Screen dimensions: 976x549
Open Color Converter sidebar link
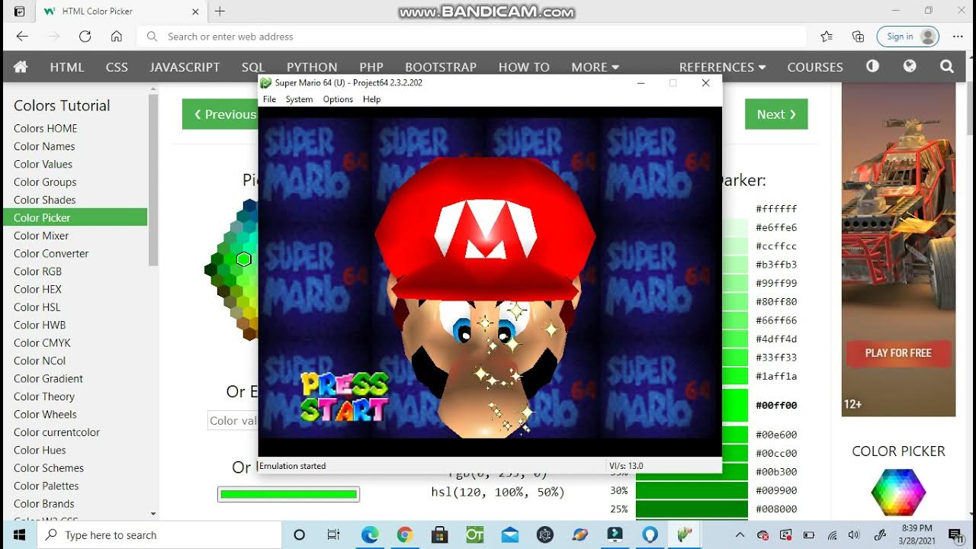51,253
